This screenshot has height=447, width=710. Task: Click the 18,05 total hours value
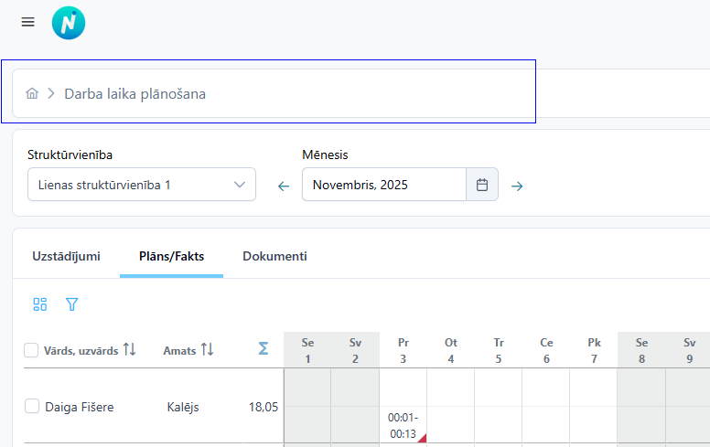264,407
